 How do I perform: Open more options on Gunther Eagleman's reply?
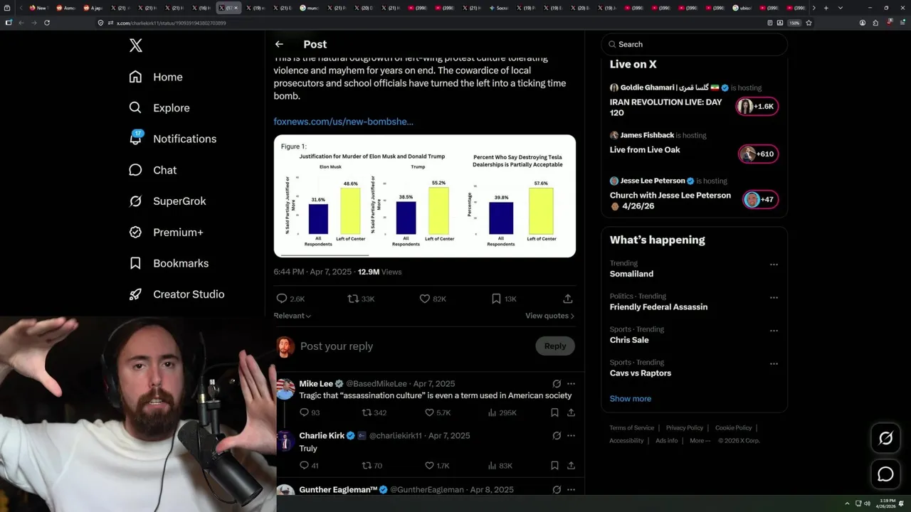point(571,490)
